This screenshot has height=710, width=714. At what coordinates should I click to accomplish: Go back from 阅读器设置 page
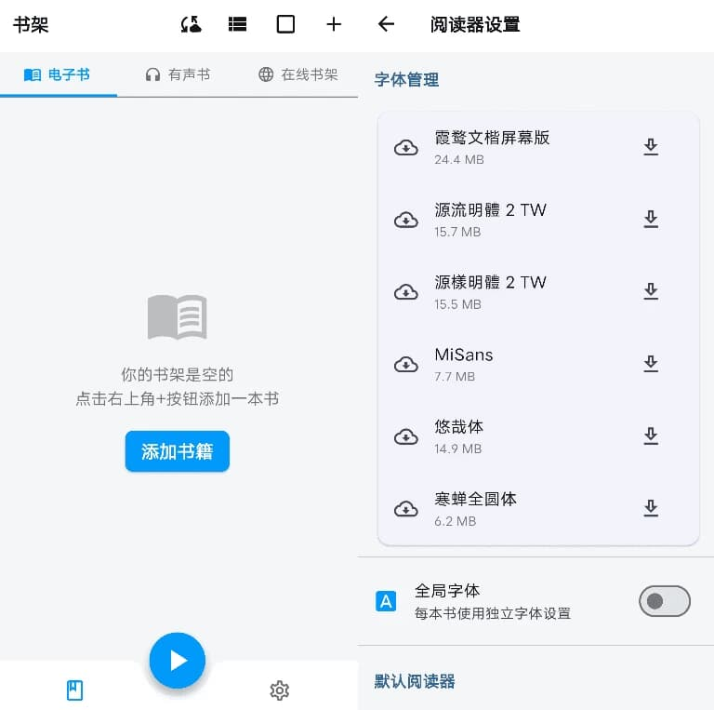point(387,25)
